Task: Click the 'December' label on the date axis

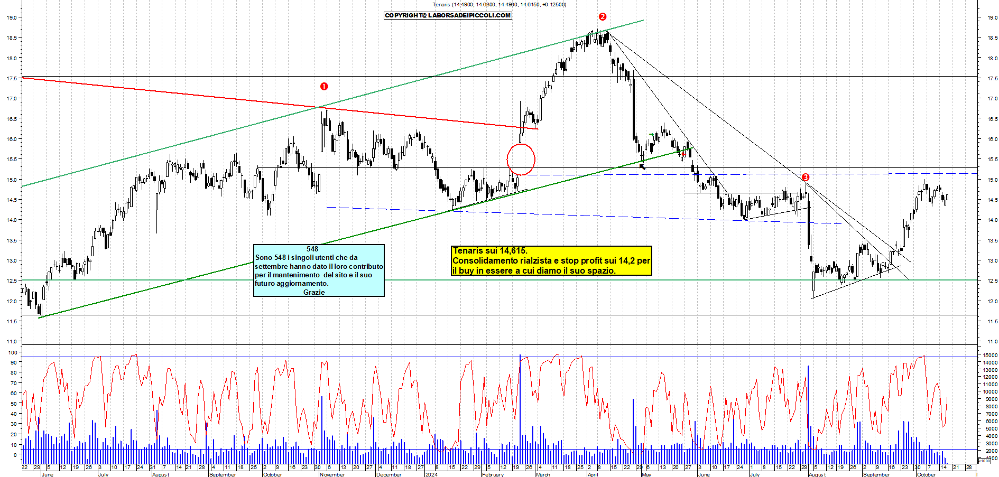Action: (389, 474)
